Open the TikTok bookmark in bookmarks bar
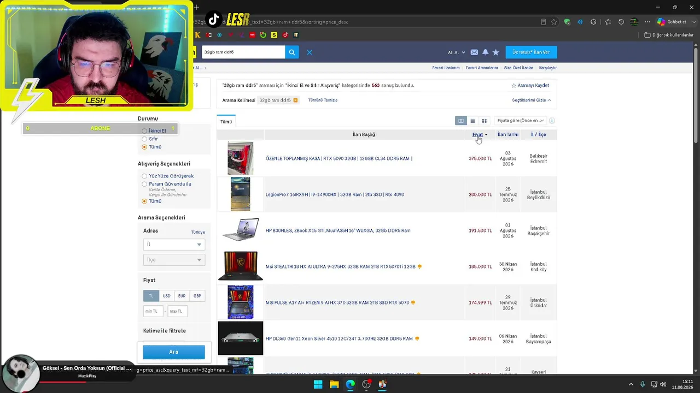Screen dimensions: 700x393 [x=285, y=35]
